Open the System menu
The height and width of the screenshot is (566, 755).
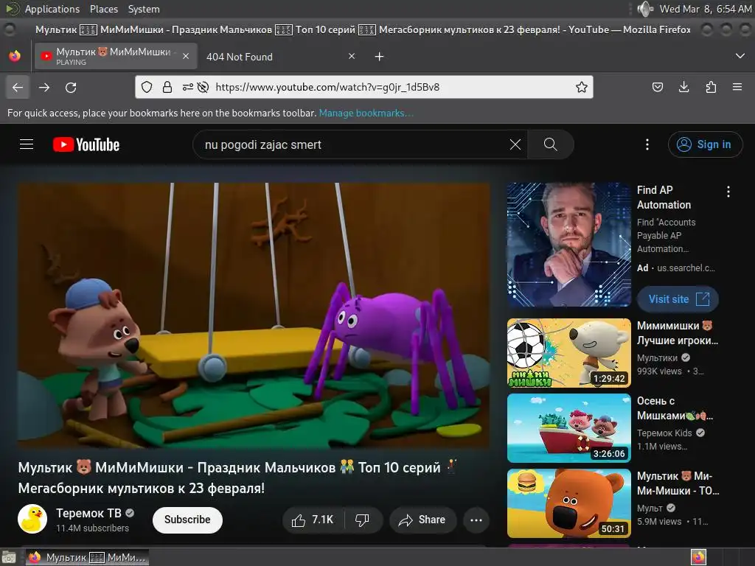click(x=144, y=9)
